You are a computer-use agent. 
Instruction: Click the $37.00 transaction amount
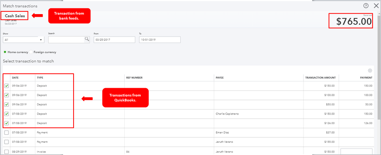(330, 132)
